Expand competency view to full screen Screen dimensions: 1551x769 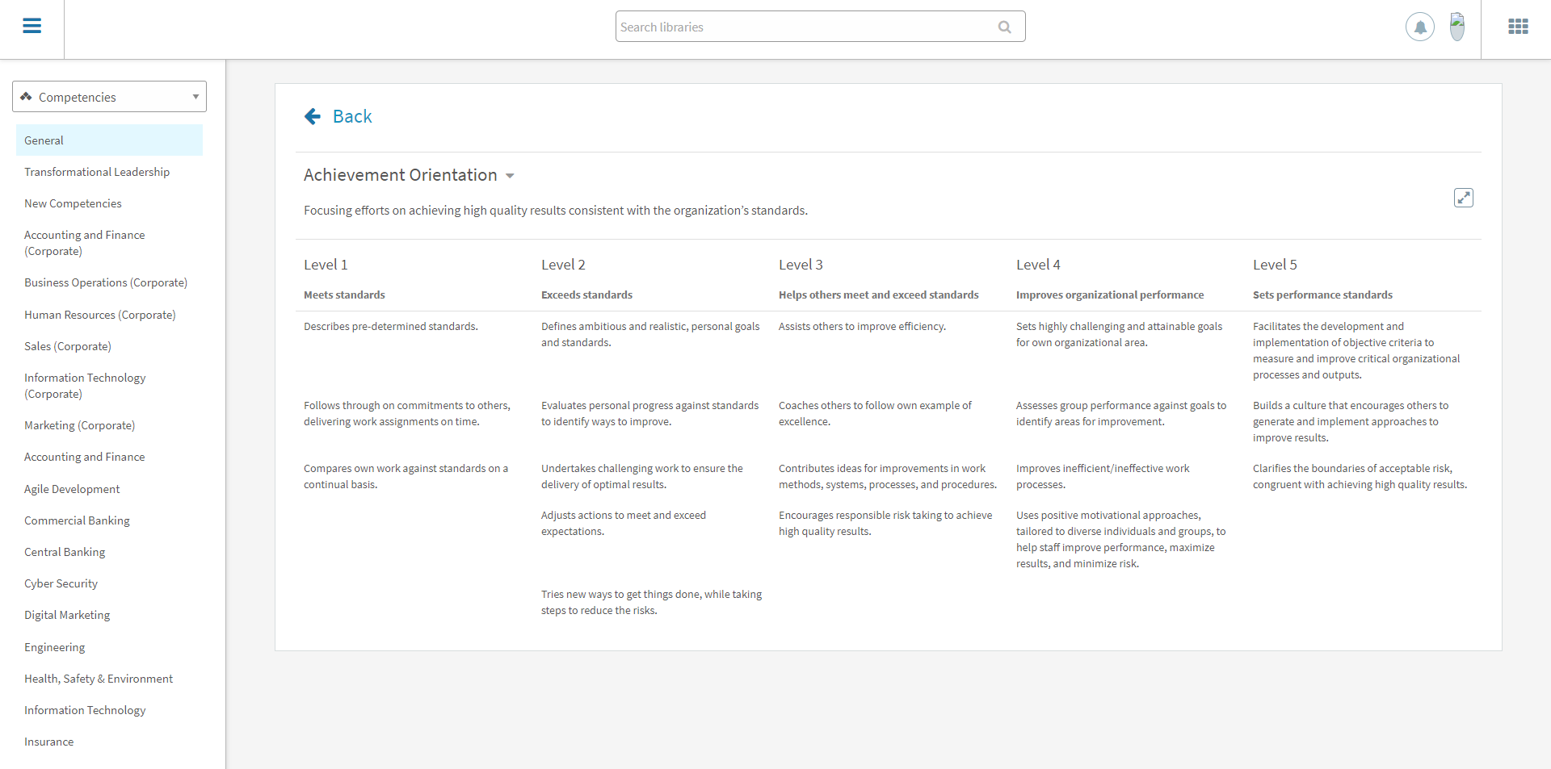point(1463,198)
